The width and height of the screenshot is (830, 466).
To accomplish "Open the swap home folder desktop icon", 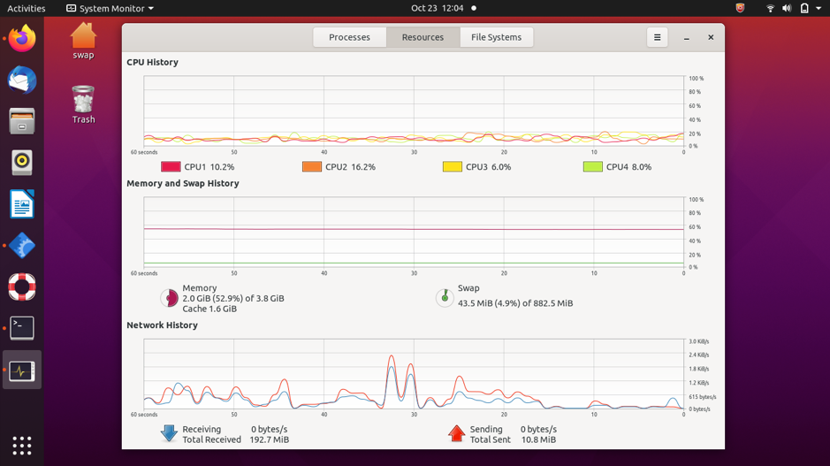I will click(83, 42).
